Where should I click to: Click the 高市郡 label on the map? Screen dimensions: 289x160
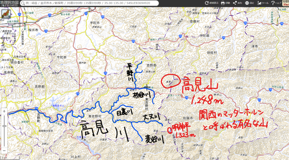click(x=9, y=73)
